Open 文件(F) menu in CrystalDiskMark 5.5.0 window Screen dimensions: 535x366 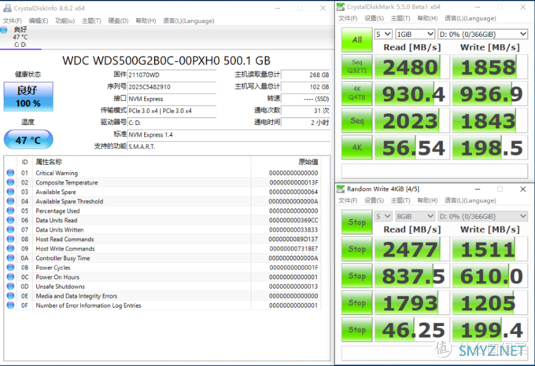coord(348,18)
